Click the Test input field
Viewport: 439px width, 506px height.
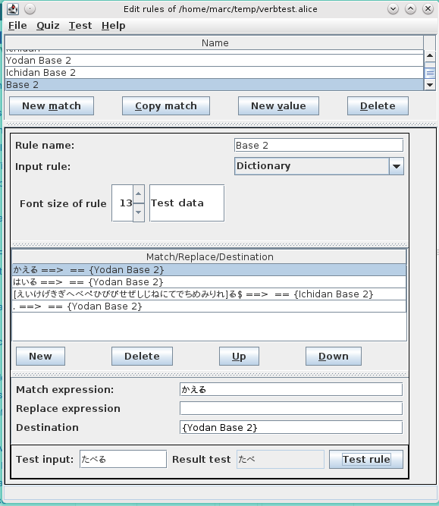tap(124, 459)
